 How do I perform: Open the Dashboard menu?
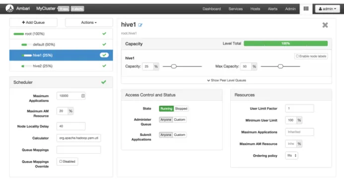[x=211, y=9]
